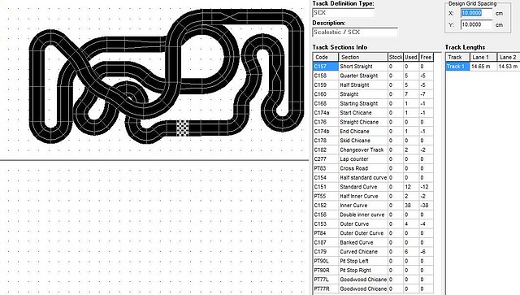The width and height of the screenshot is (520, 295).
Task: Sort by the Section column header
Action: coord(363,57)
